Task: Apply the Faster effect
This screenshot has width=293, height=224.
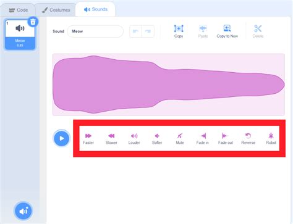Action: pos(88,138)
